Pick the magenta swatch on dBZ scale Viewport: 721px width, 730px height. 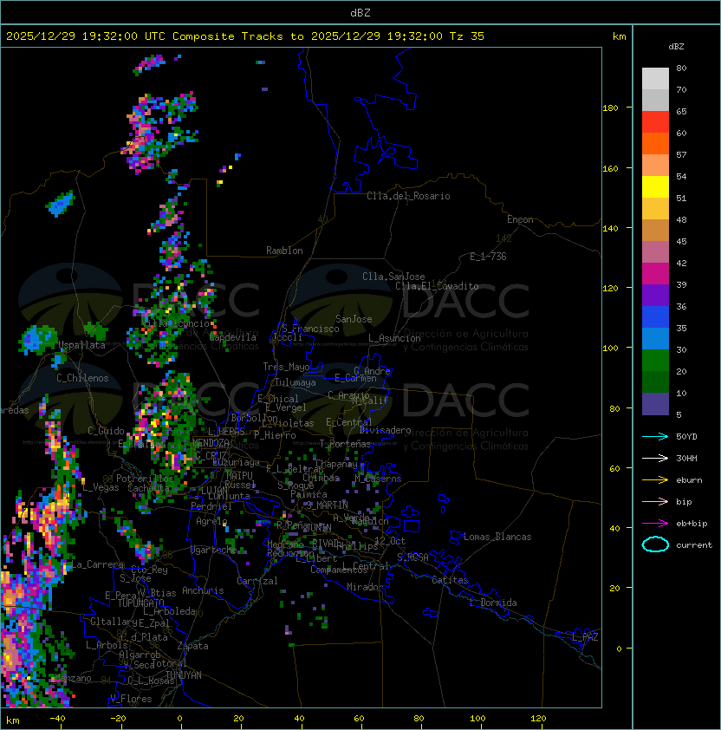(x=655, y=274)
